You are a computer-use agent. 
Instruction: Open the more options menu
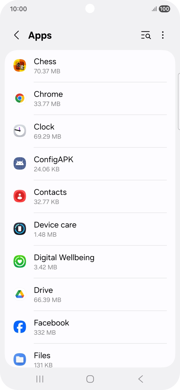(163, 35)
